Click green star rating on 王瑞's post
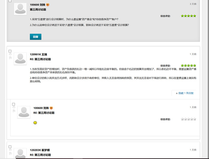The image size is (209, 159). tap(188, 65)
